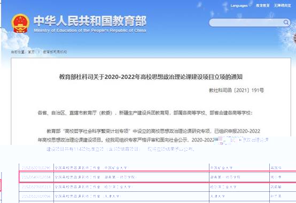Click 湖南第一师范学院 in the school column
296x203 pixels.
tap(225, 177)
